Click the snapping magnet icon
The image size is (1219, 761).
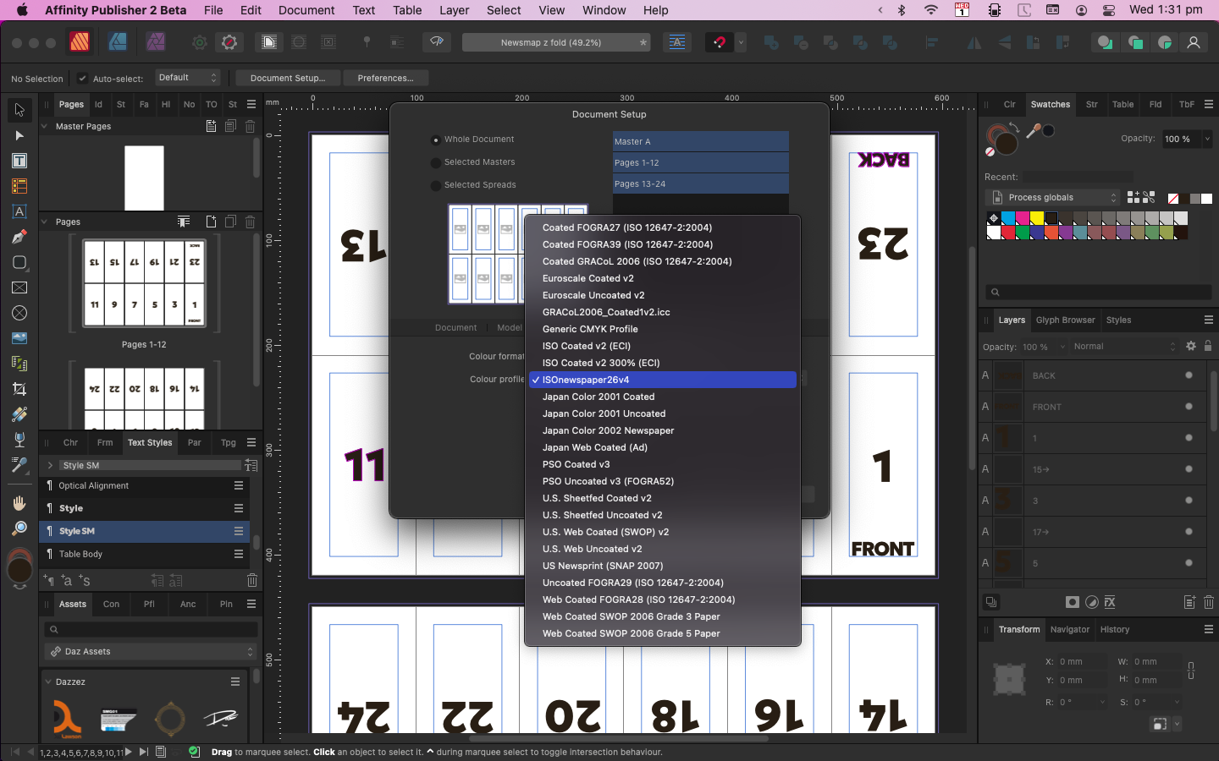click(720, 41)
